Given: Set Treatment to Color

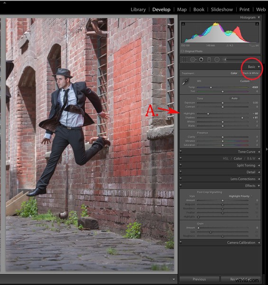Looking at the screenshot, I should [x=234, y=73].
